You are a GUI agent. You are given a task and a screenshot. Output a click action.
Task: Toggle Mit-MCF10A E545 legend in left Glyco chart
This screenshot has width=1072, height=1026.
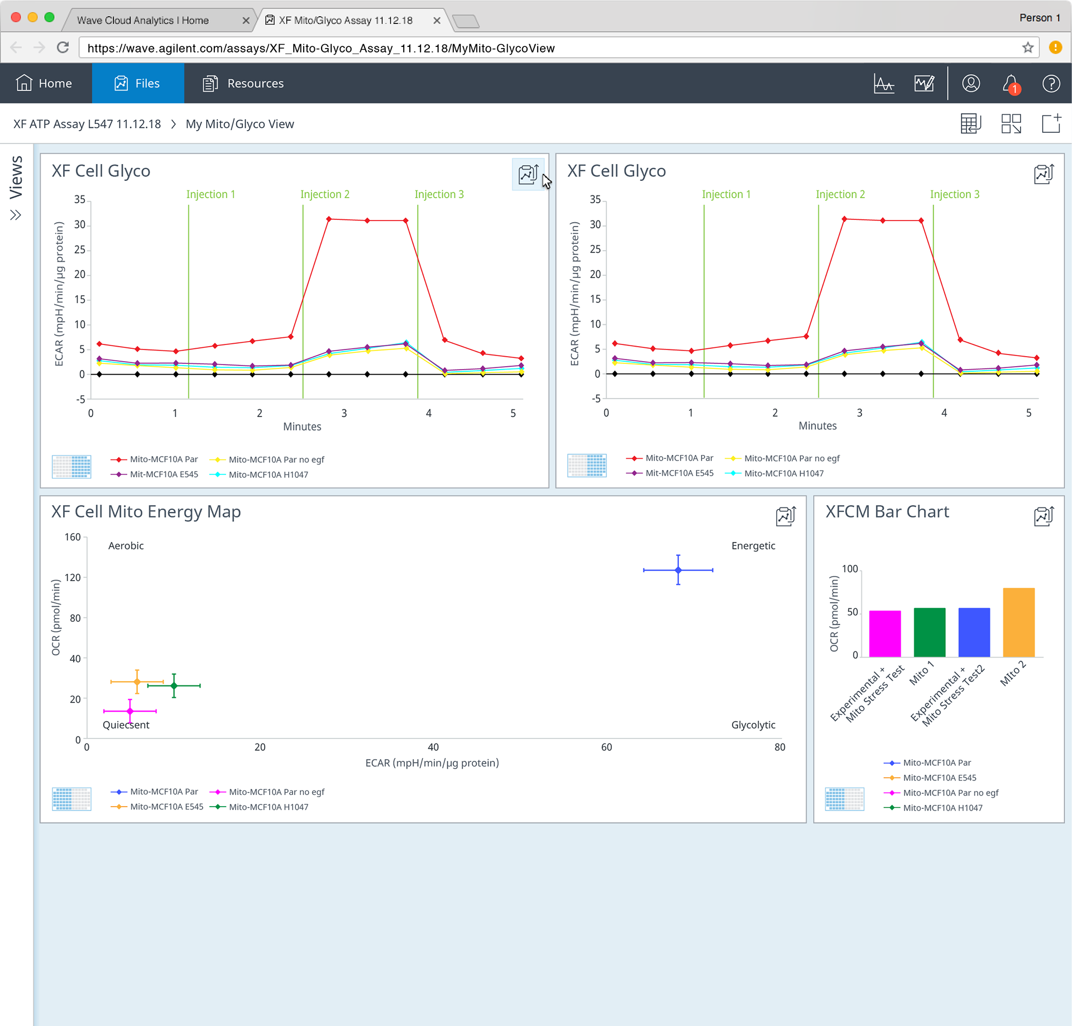154,474
